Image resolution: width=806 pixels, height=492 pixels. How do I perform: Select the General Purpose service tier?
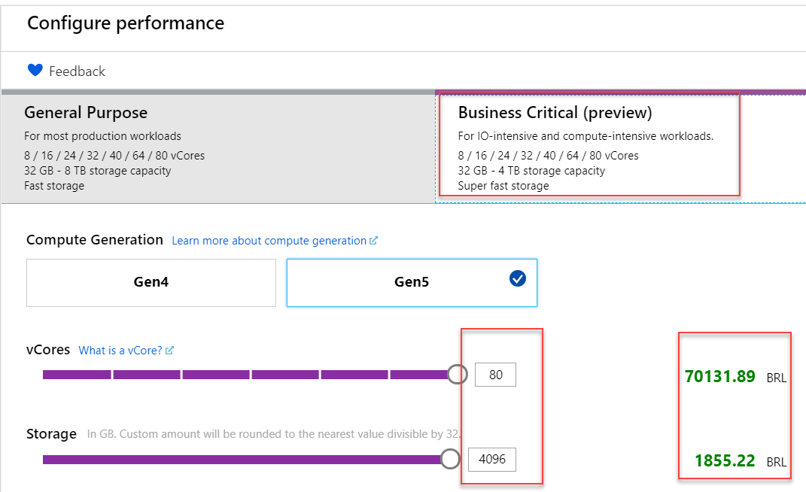click(217, 147)
